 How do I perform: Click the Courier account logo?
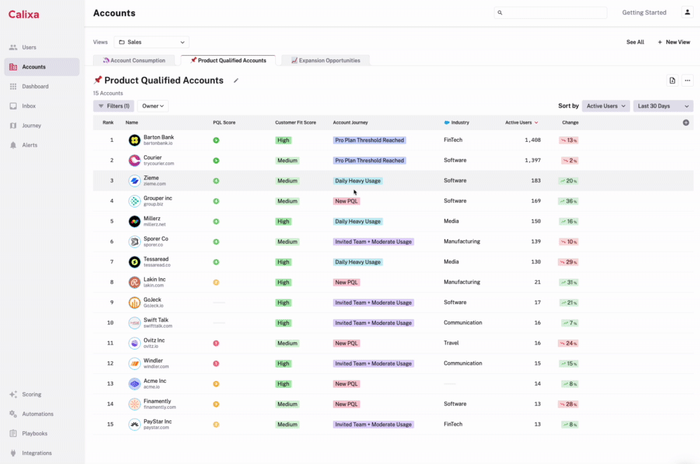pyautogui.click(x=134, y=161)
